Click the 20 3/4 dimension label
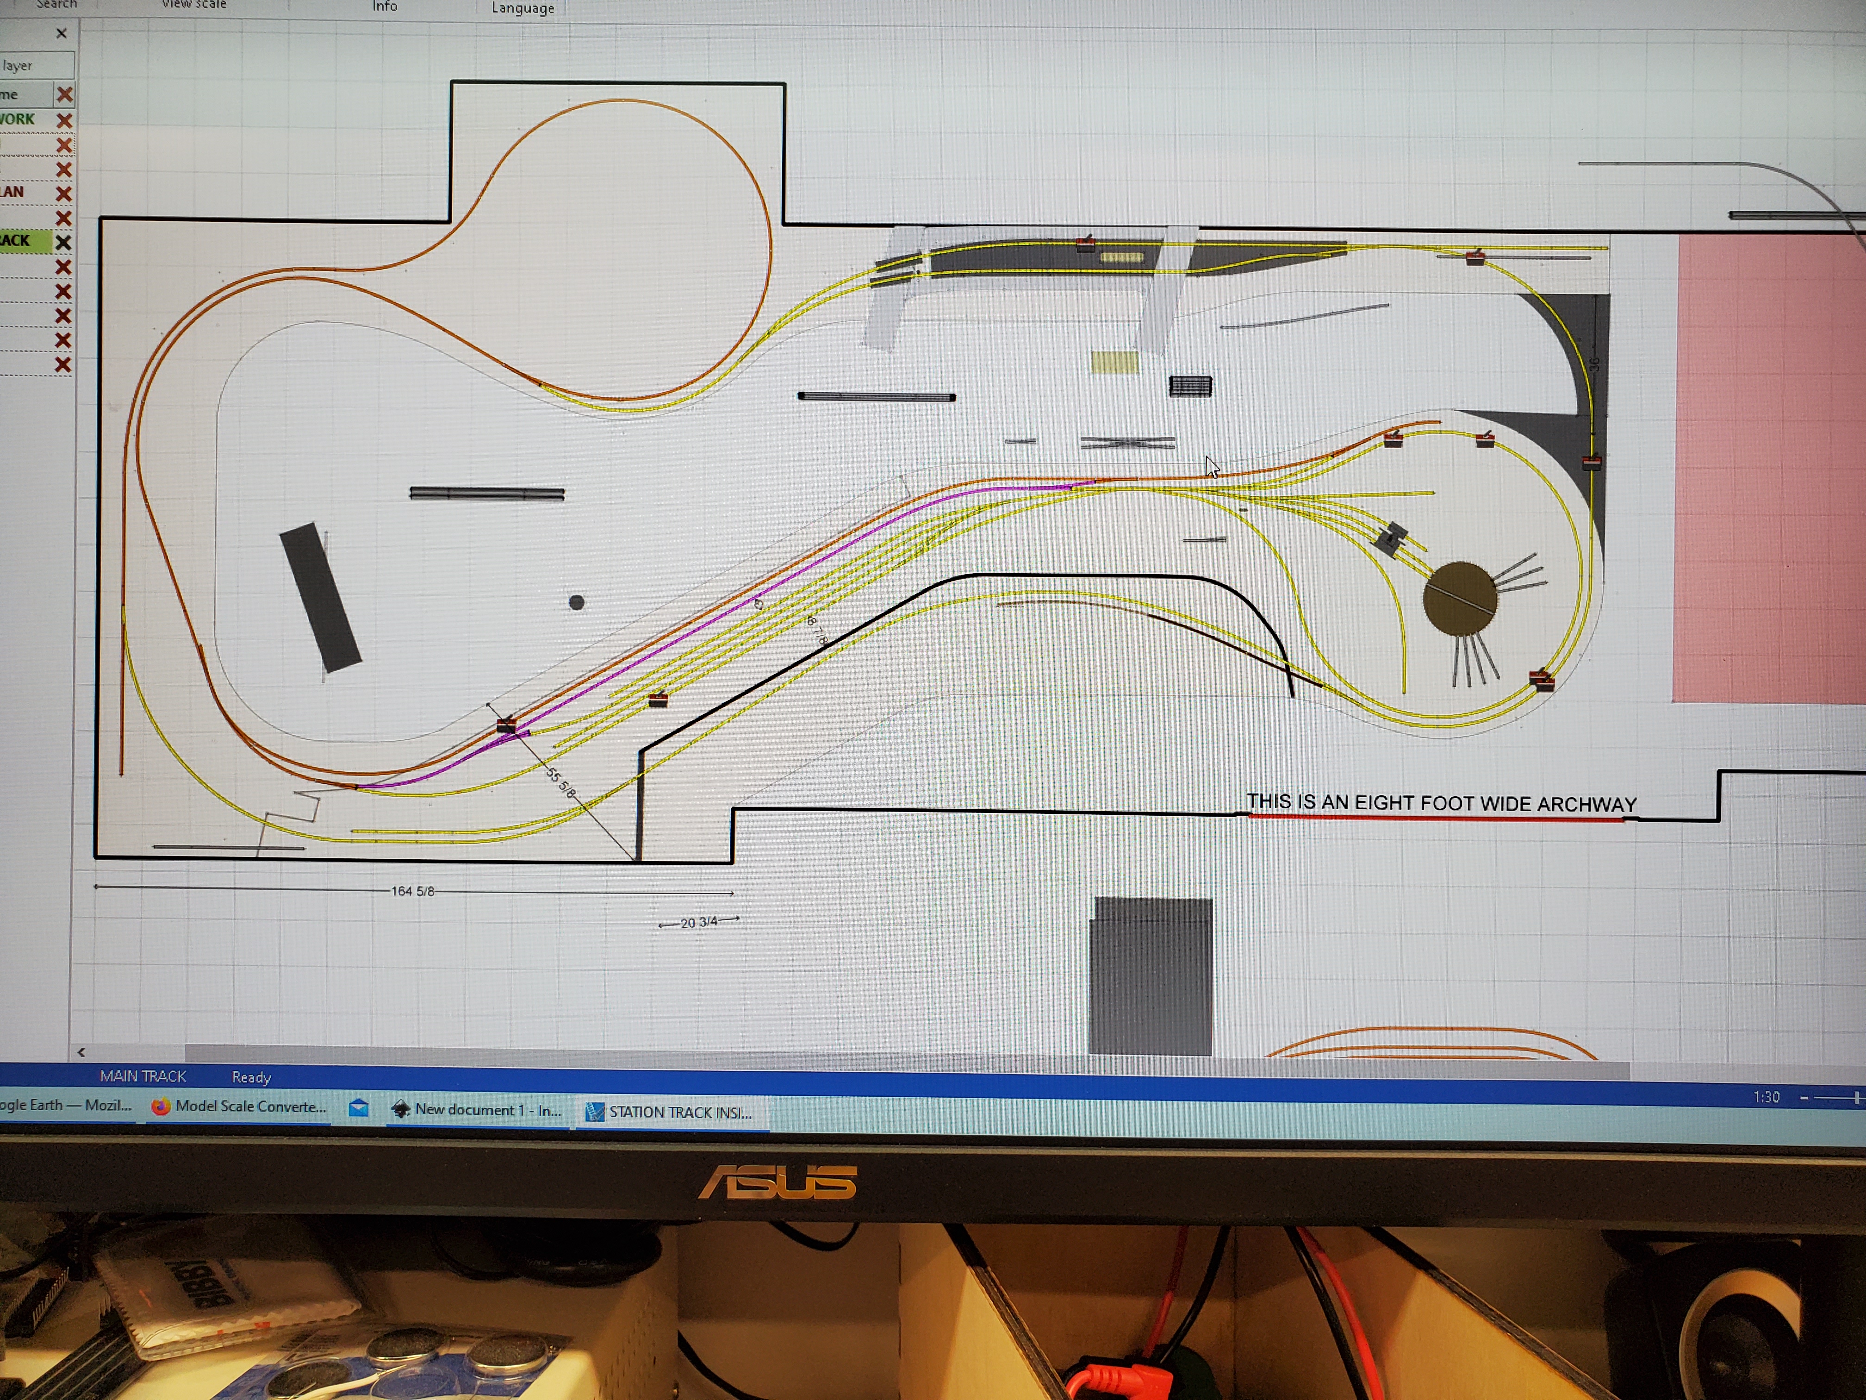The height and width of the screenshot is (1400, 1866). click(698, 922)
